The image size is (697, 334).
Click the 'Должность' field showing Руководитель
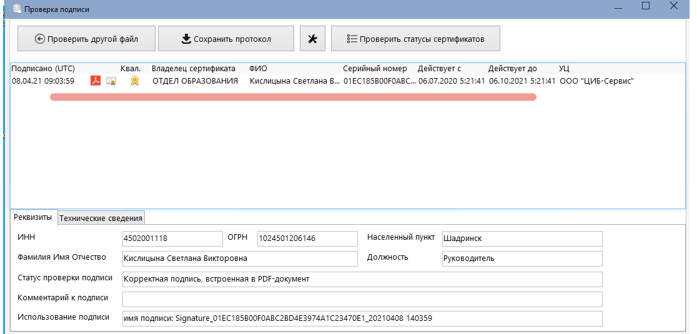[522, 258]
